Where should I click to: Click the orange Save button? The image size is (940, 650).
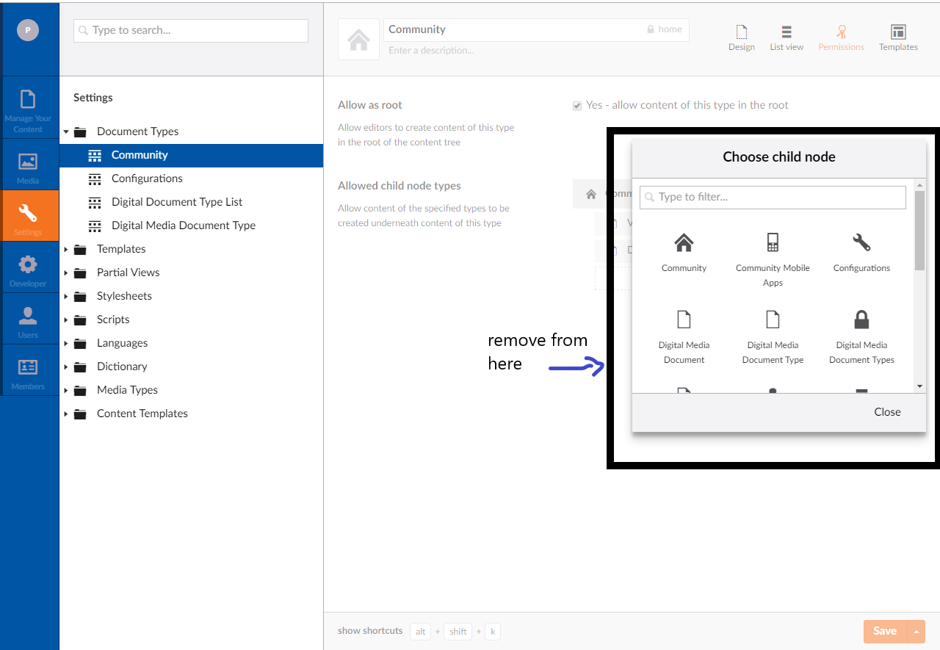pos(884,631)
